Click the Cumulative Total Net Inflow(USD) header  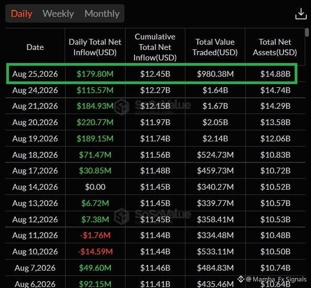coord(155,47)
